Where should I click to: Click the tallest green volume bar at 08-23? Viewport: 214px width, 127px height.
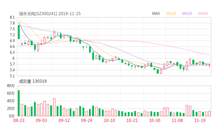click(x=19, y=103)
